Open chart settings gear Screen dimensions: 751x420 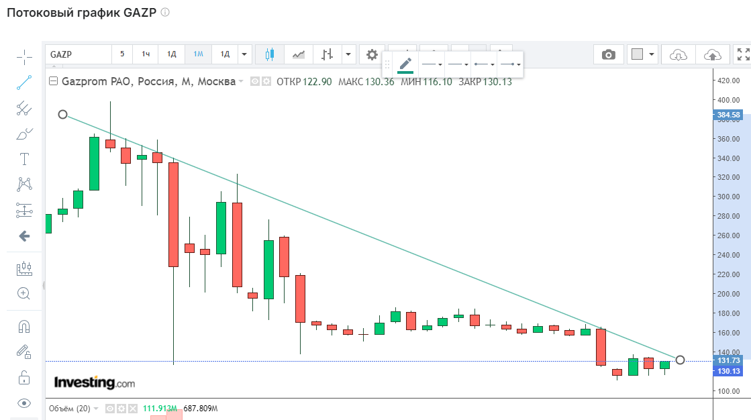click(372, 54)
